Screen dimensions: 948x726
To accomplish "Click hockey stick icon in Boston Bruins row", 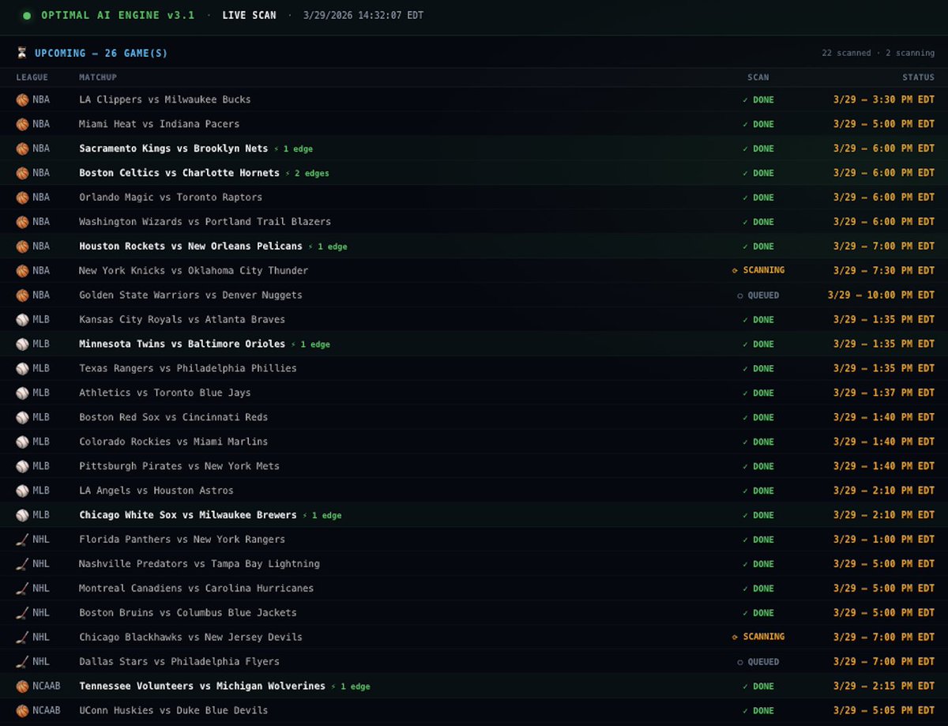I will [22, 614].
